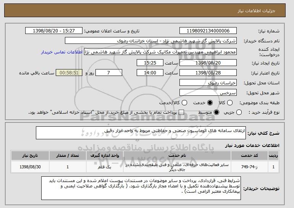Click the ساعت باقی مانده label
Viewport: 294px width, 208px height.
(37, 73)
